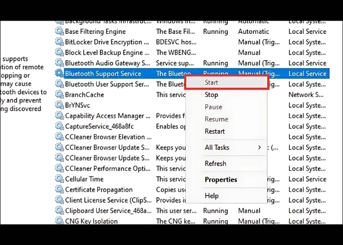Click gear icon next to Block Level Backup Engine

point(59,53)
